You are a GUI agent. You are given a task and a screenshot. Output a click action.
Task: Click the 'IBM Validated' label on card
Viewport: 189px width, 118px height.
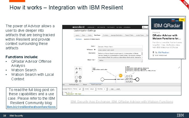(161, 55)
